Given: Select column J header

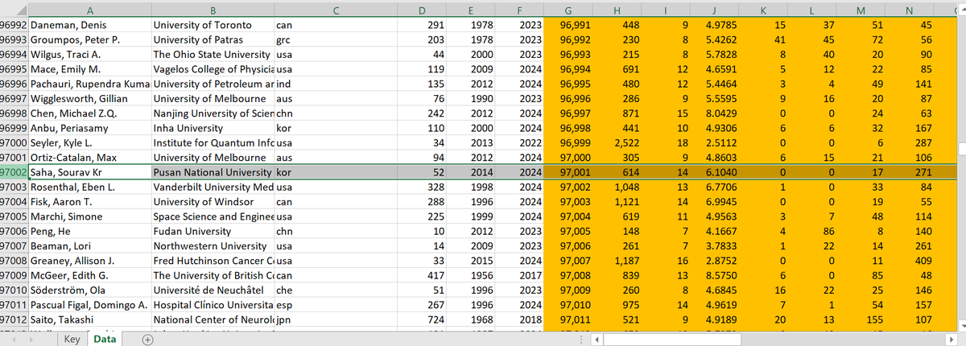Looking at the screenshot, I should [x=715, y=10].
